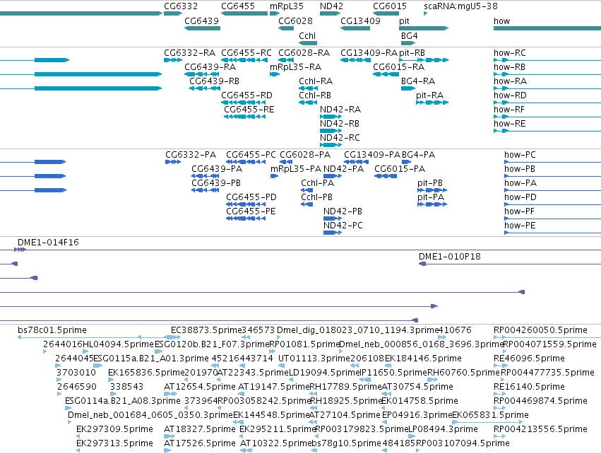Select the CG6332 gene label
Viewport: 601px width, 454px height.
click(181, 6)
